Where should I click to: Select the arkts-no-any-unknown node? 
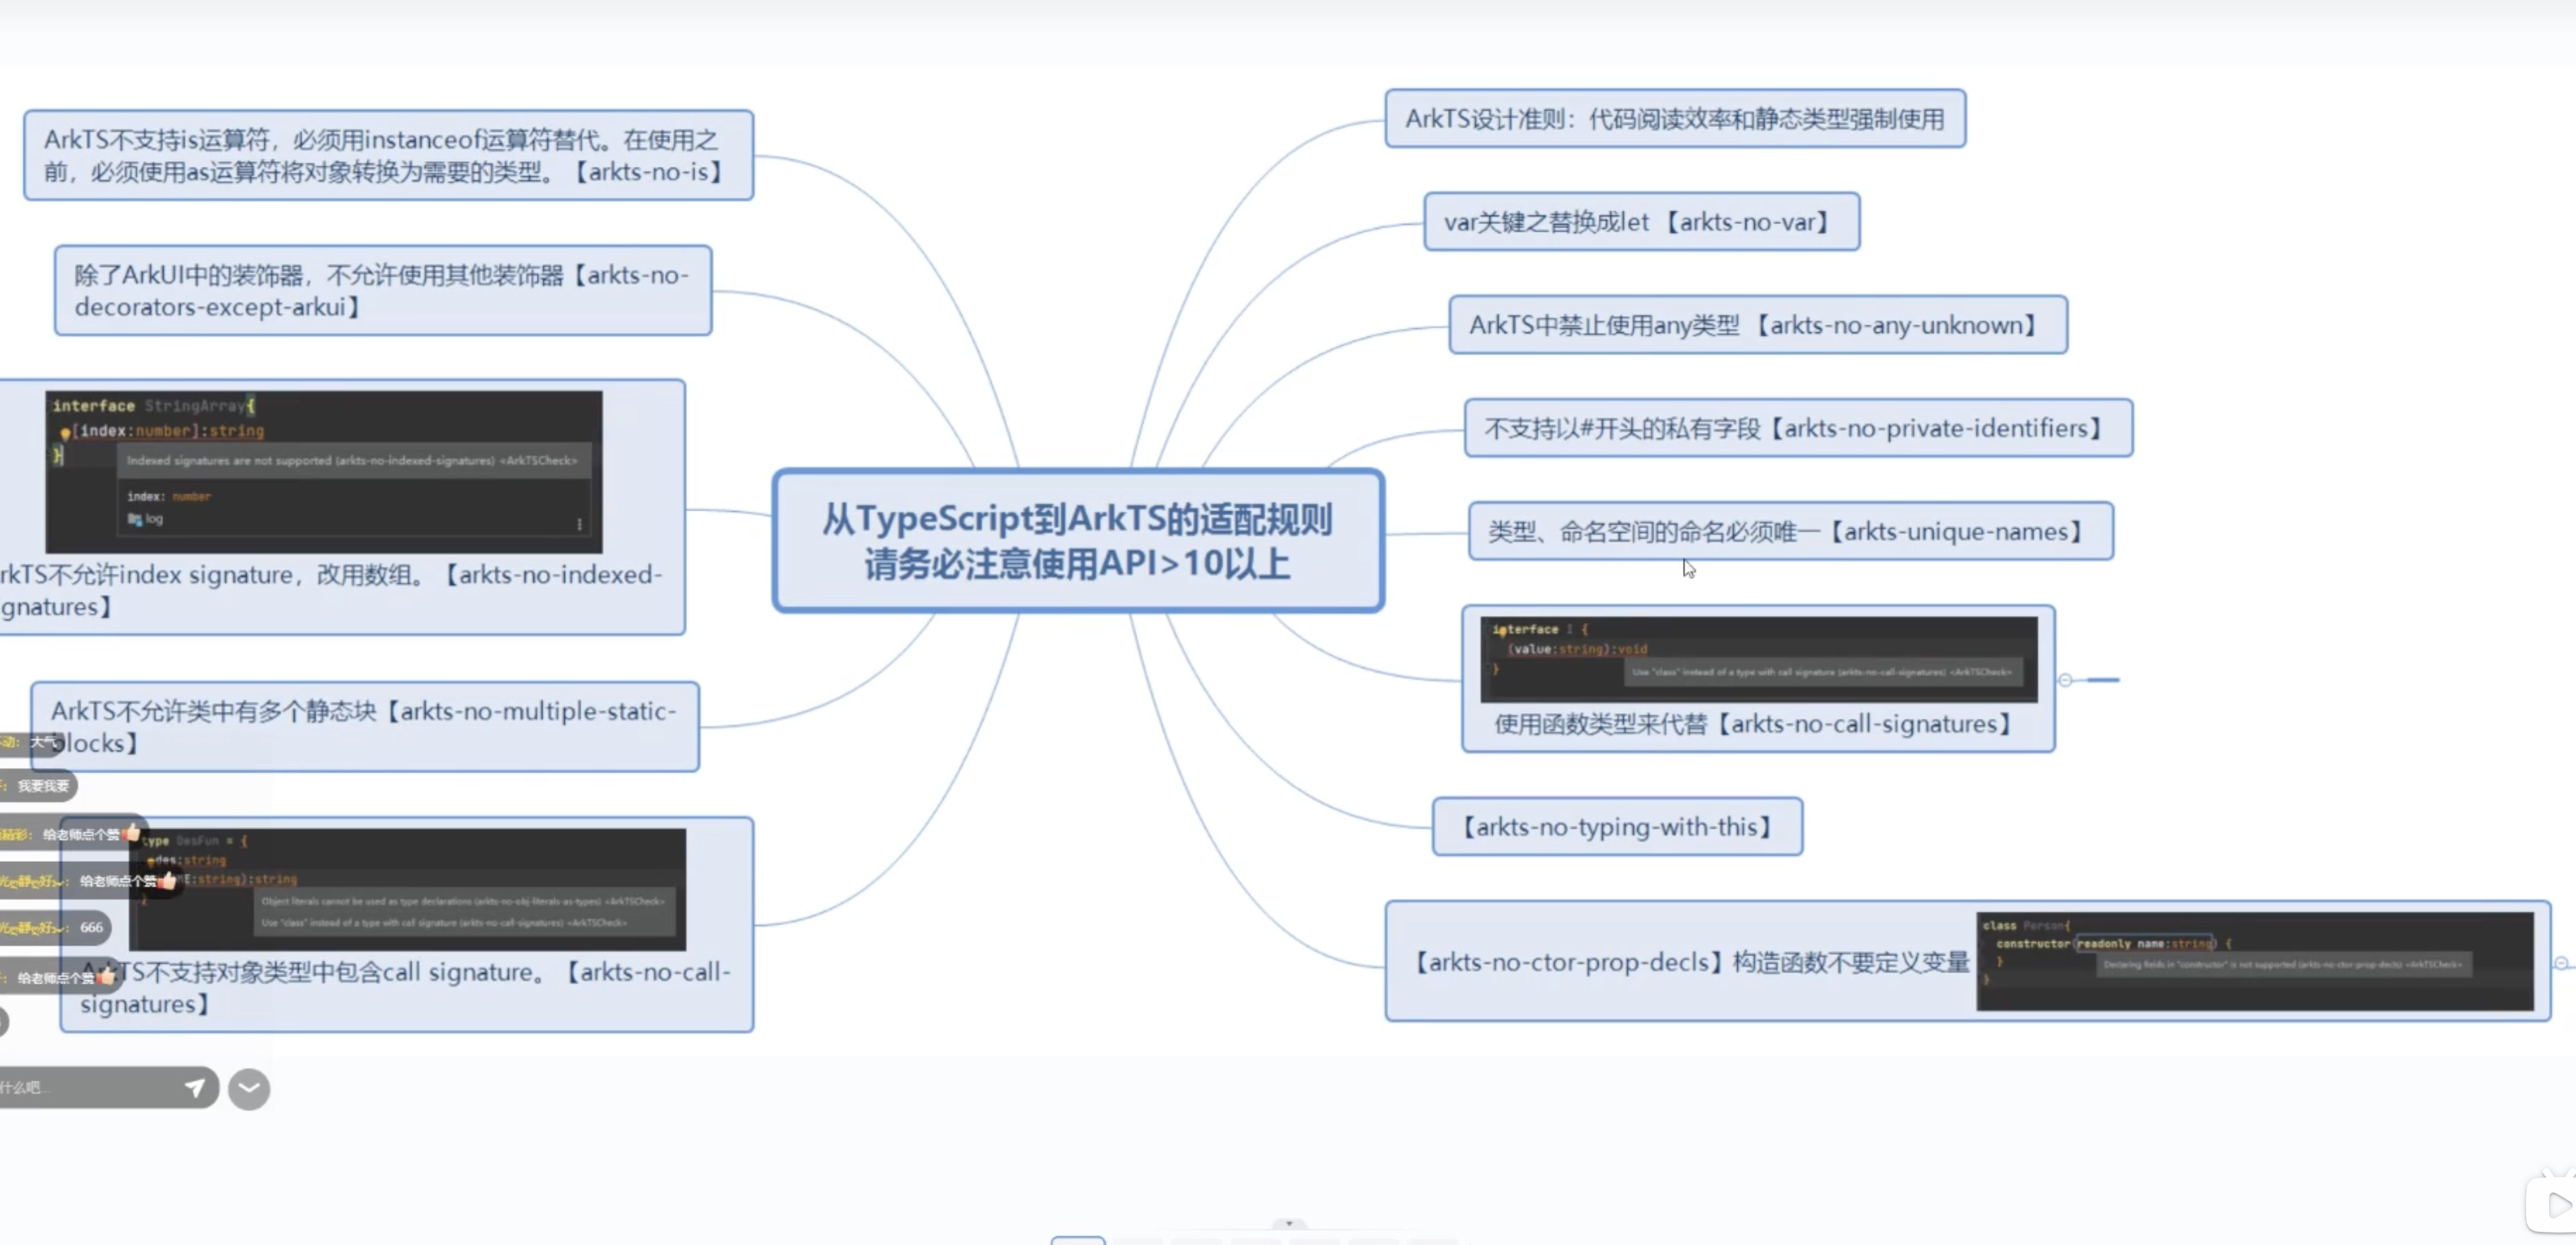point(1757,325)
